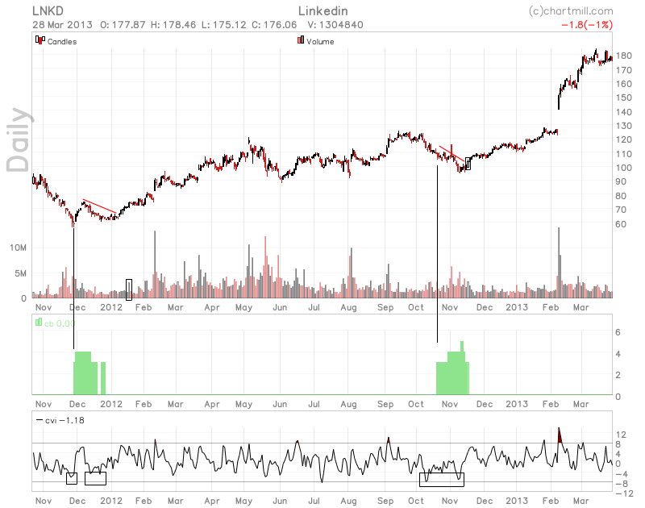This screenshot has width=645, height=508.
Task: Click the 100 price axis label
Action: [623, 168]
